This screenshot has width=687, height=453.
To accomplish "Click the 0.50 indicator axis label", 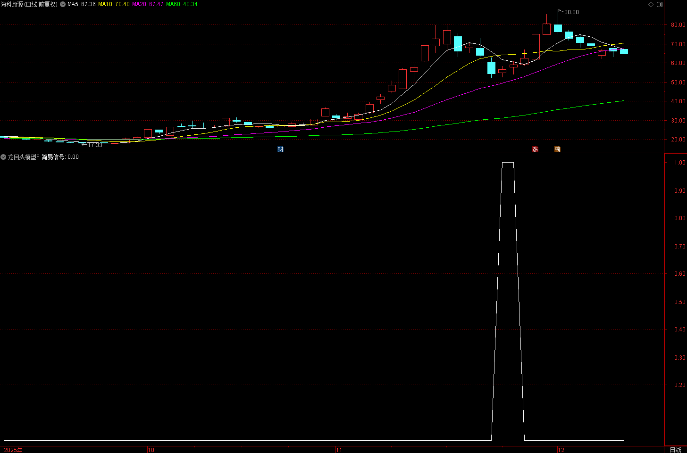I will [x=680, y=302].
